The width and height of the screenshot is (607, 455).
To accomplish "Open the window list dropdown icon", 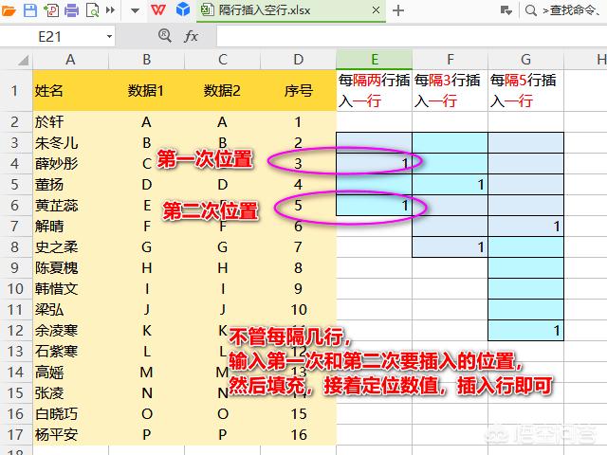I will coord(506,10).
